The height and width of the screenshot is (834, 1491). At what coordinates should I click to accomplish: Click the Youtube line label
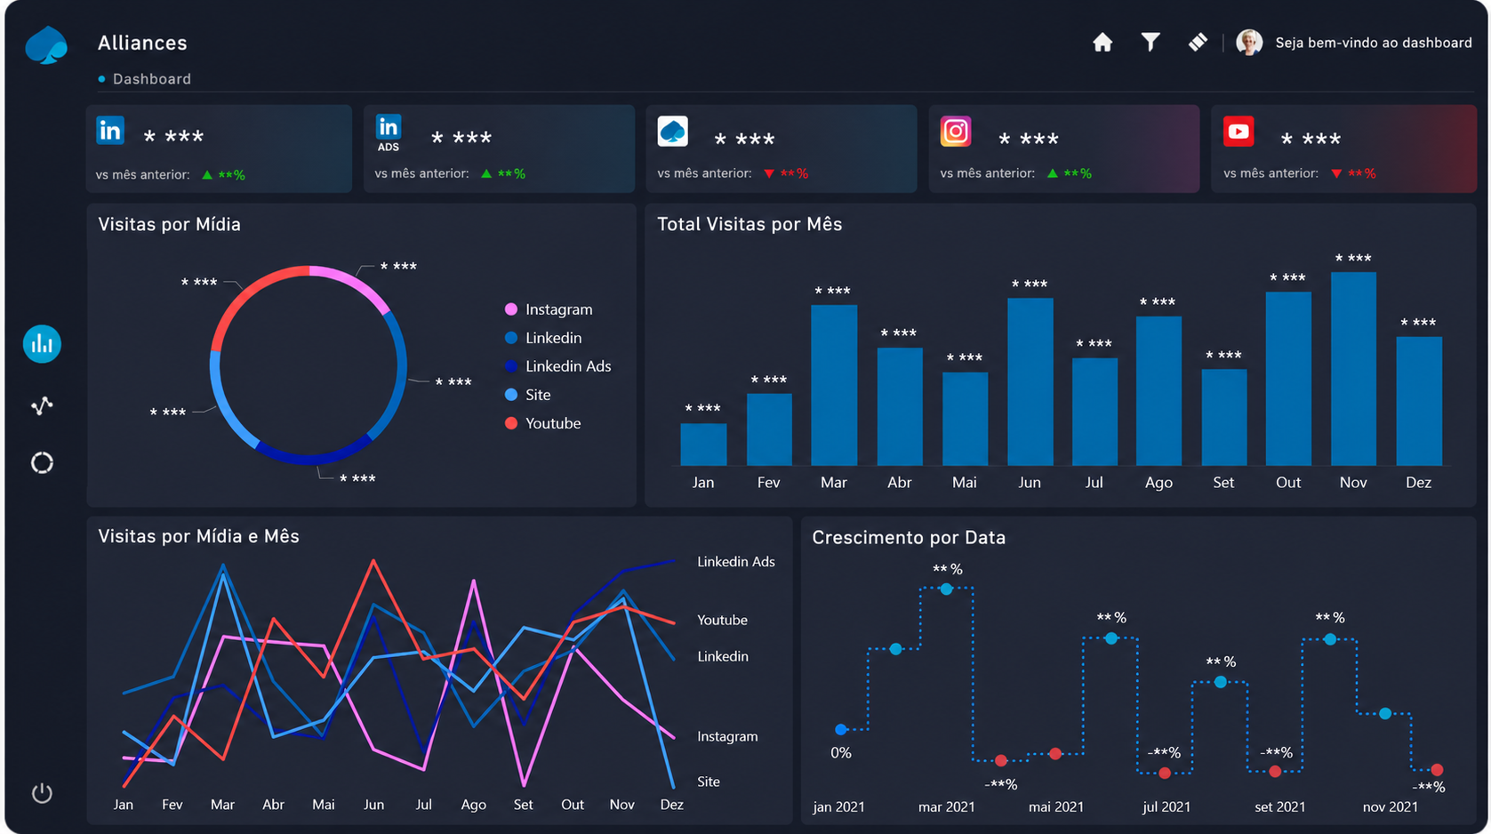[722, 620]
